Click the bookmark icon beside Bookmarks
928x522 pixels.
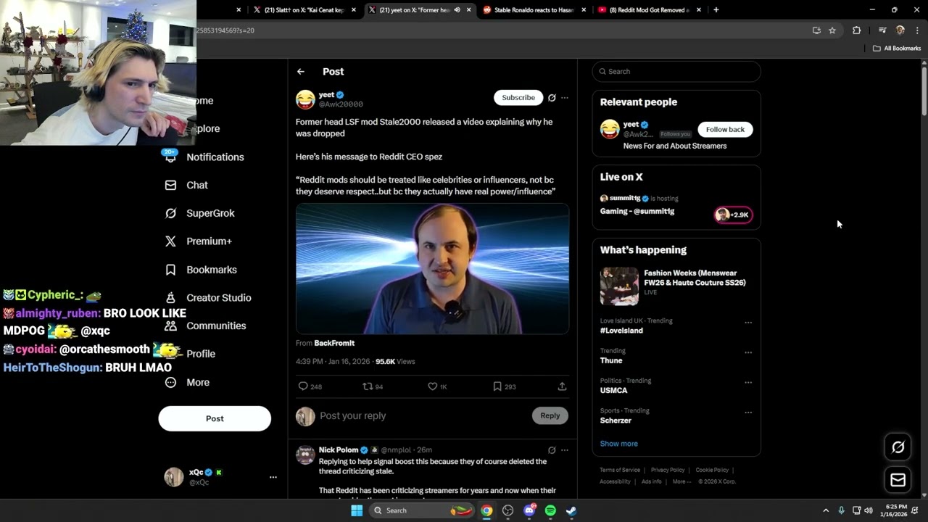click(171, 270)
